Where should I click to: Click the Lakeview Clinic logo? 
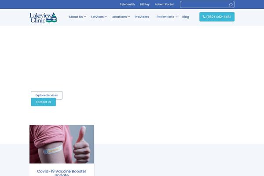click(43, 17)
